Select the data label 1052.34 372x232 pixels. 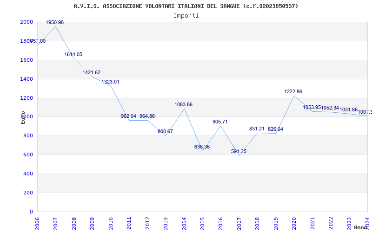[330, 108]
